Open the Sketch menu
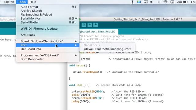 pyautogui.click(x=9, y=2)
